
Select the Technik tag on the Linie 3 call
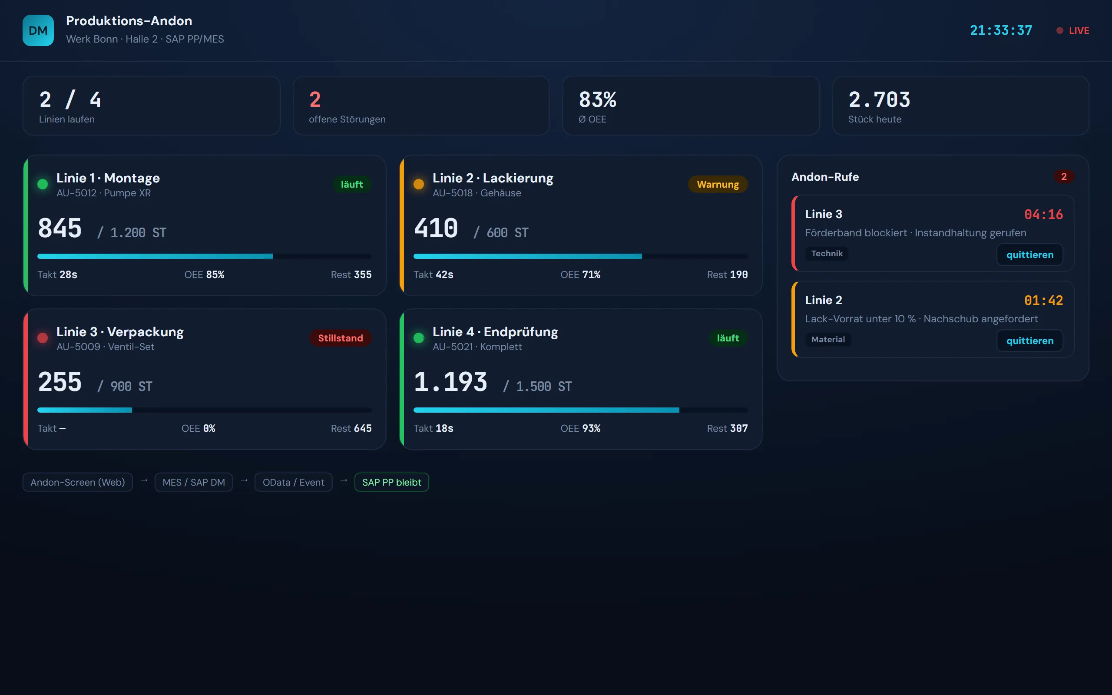827,253
